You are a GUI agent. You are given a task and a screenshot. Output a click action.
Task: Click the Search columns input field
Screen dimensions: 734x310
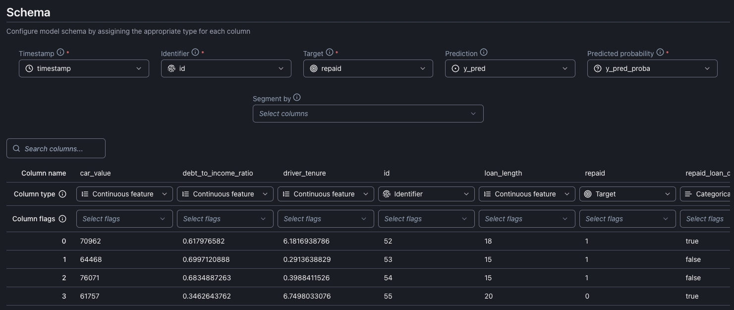[x=56, y=148]
